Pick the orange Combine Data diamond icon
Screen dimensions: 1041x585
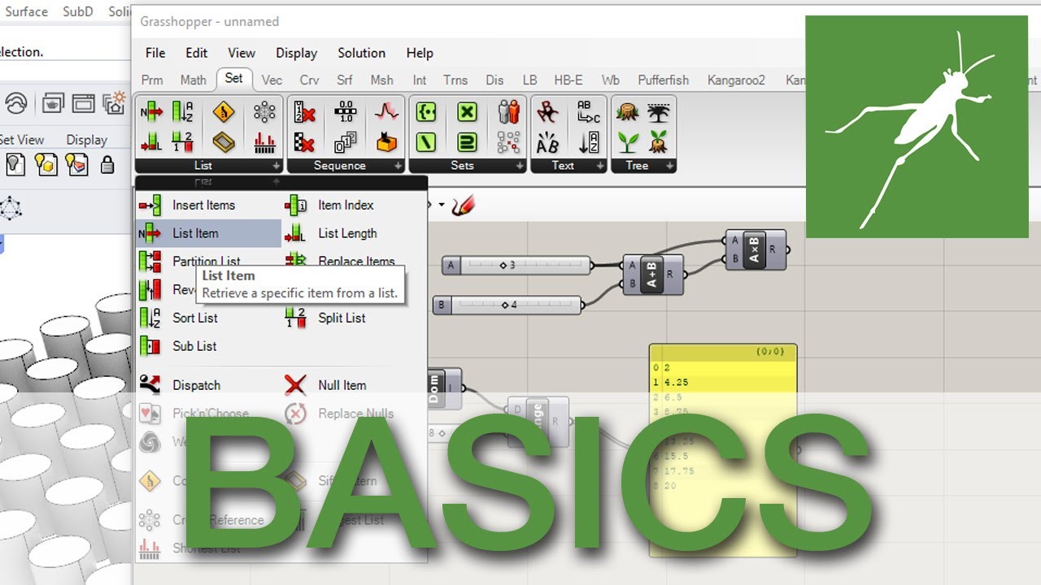tap(224, 112)
